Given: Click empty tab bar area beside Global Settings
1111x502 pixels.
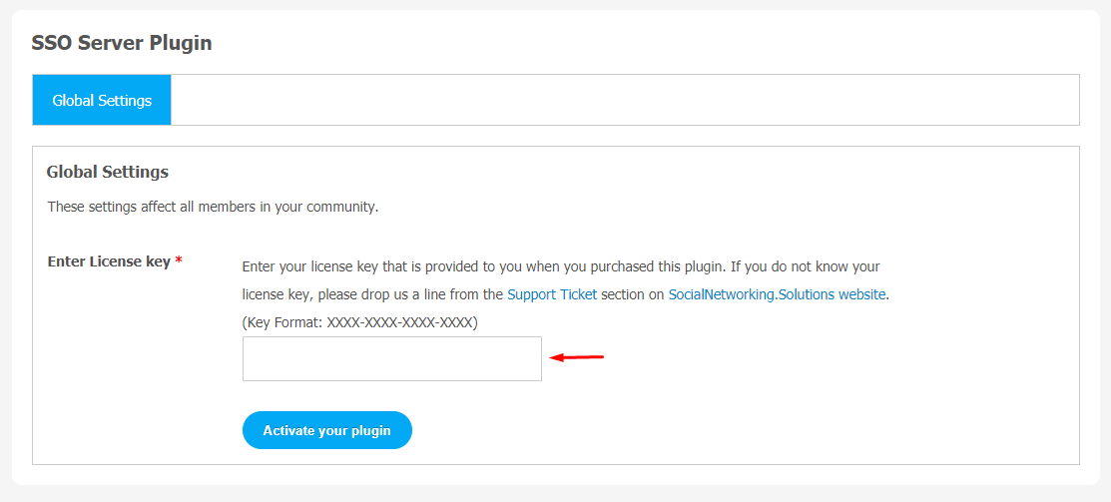Looking at the screenshot, I should tap(624, 100).
